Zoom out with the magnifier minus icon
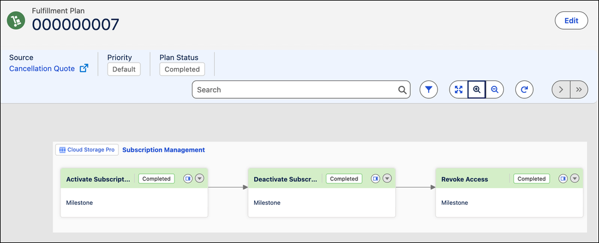The width and height of the screenshot is (599, 243). [x=495, y=89]
